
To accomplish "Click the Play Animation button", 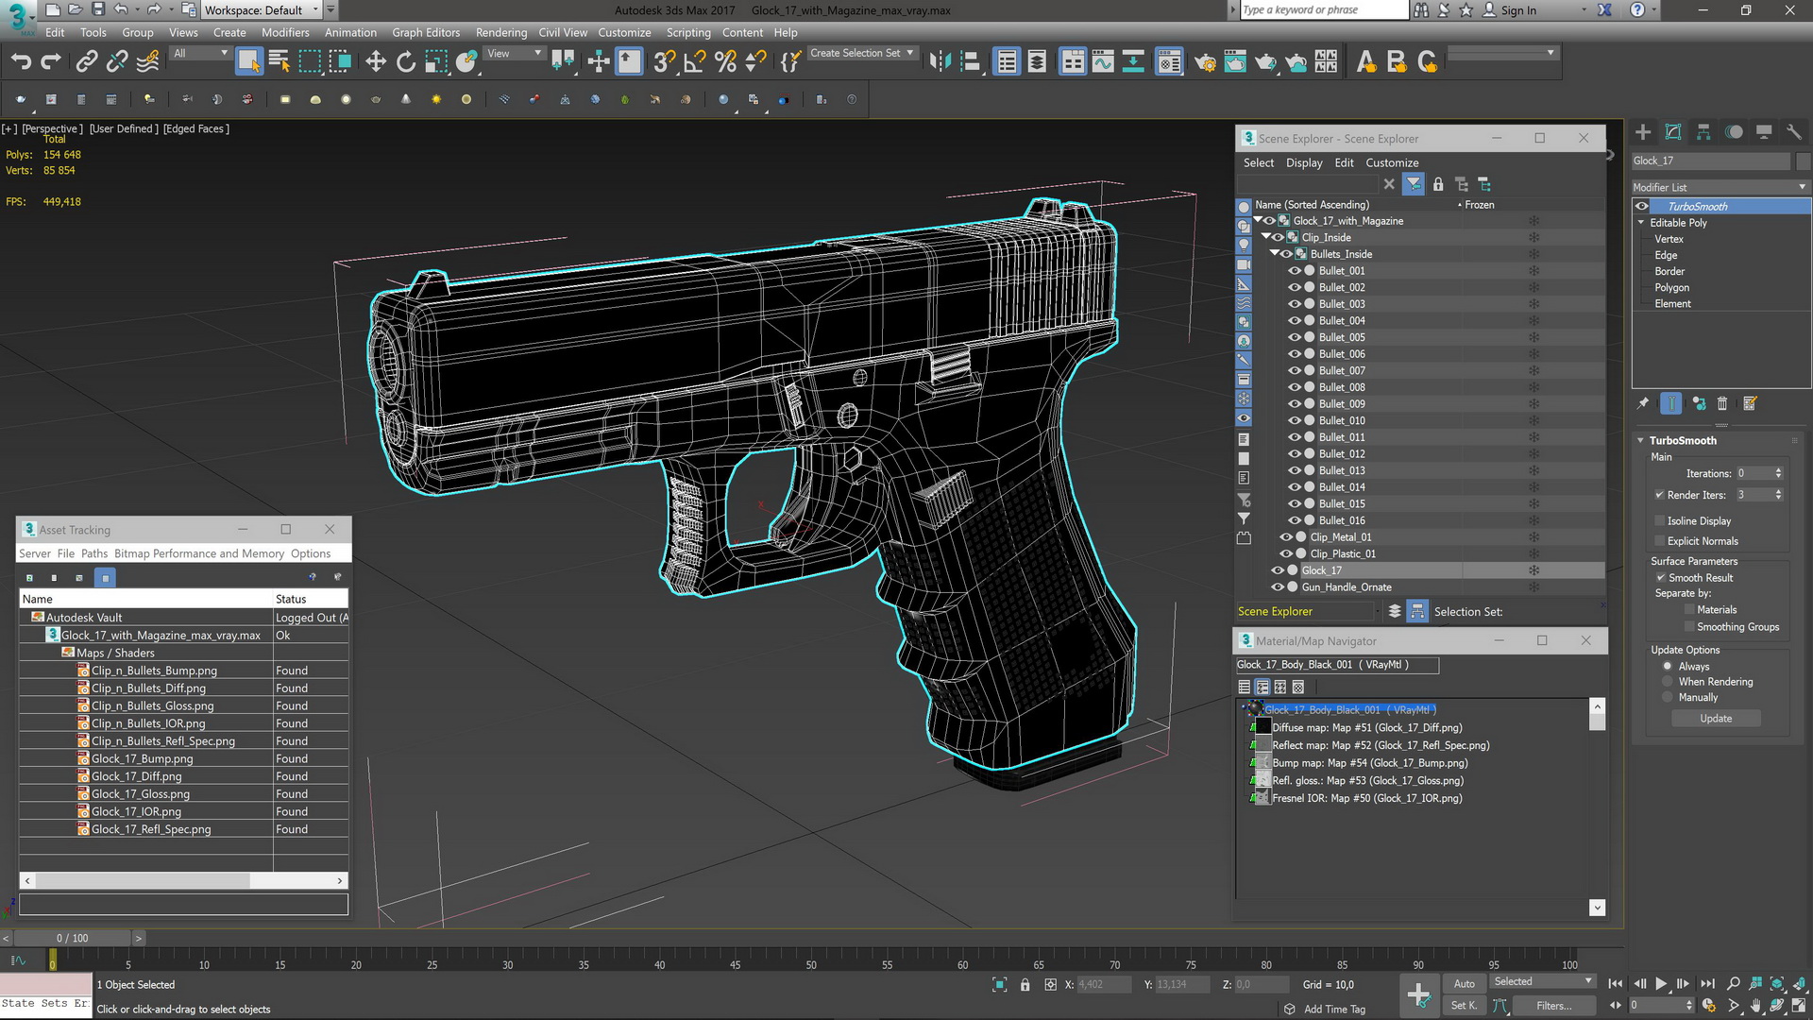I will click(1661, 984).
